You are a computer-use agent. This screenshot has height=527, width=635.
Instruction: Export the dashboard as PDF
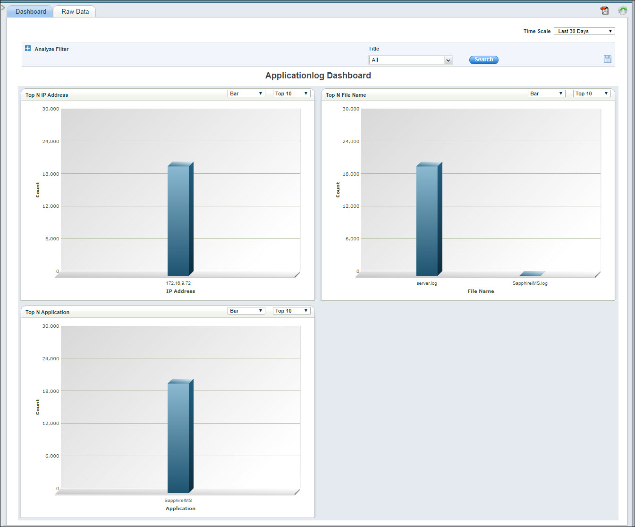[604, 10]
